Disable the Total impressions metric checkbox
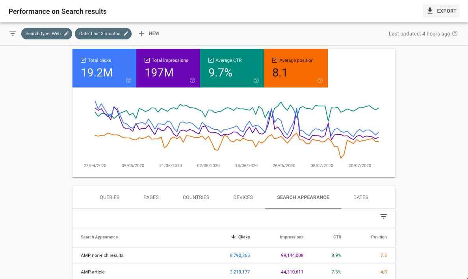 [147, 60]
